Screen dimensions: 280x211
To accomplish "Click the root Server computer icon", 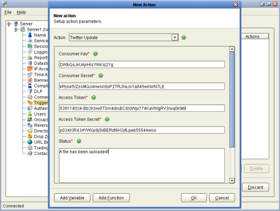I will point(16,24).
